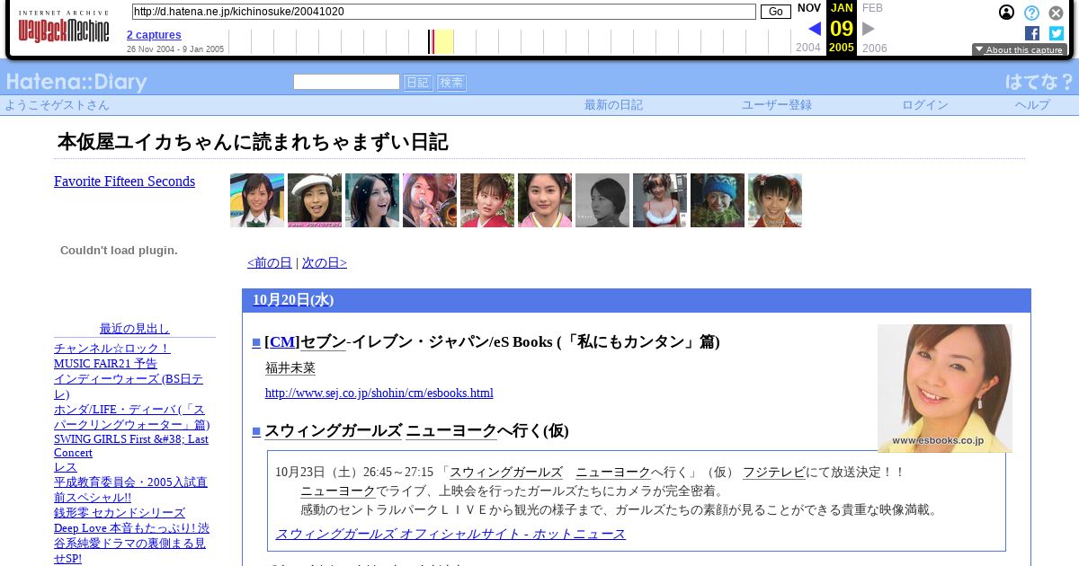
Task: Click first thumbnail, girl in green uniform
Action: coord(257,200)
